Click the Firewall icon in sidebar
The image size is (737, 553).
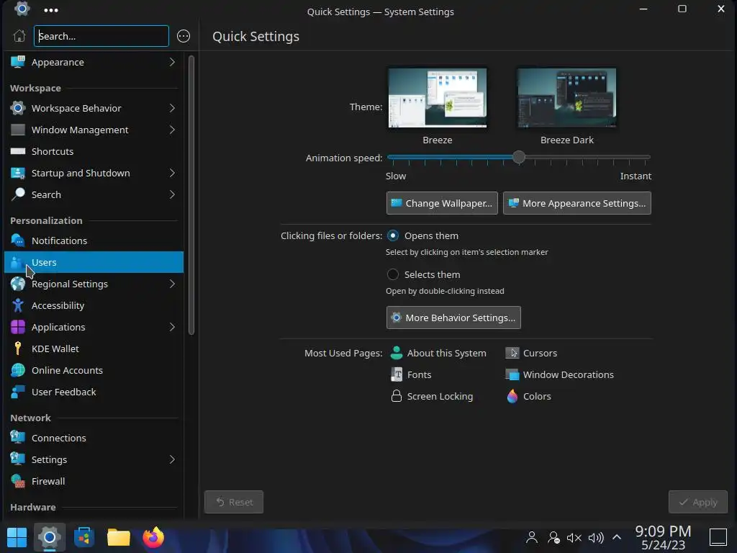(x=18, y=481)
